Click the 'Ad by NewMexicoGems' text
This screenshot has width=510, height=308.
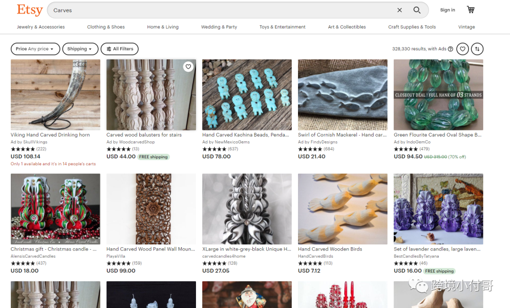coord(226,142)
